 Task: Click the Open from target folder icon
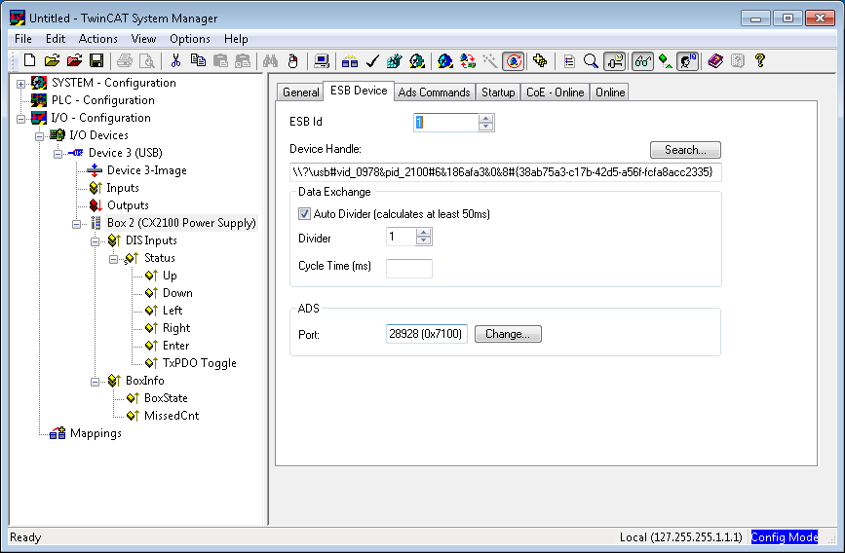coord(74,60)
